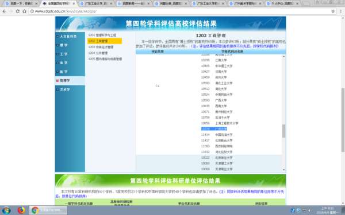Click the 学校代码及名称 column header
345x215 pixels.
[232, 52]
